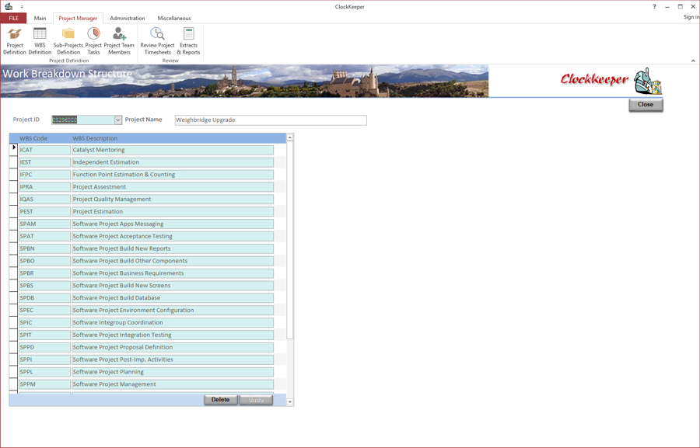Click Software Project Build New Screens
This screenshot has width=700, height=448.
pos(173,286)
